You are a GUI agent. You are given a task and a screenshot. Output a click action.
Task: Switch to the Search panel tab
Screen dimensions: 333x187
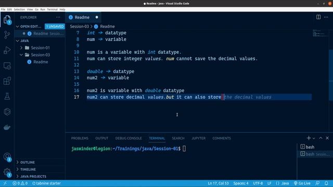point(178,138)
